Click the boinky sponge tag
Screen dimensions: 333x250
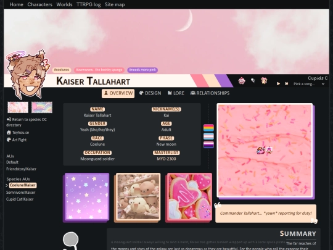point(99,70)
